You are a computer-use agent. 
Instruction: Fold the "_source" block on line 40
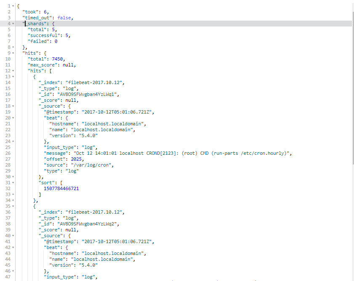coord(13,236)
